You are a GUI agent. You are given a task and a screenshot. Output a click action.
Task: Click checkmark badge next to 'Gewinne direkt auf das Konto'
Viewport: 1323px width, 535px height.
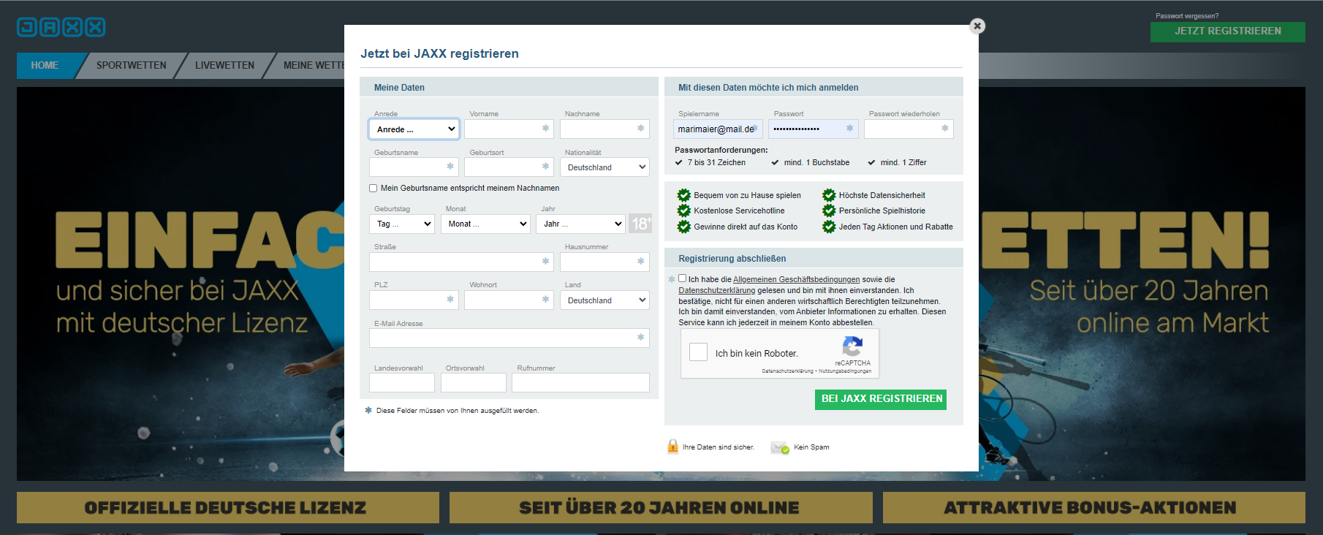click(x=684, y=227)
